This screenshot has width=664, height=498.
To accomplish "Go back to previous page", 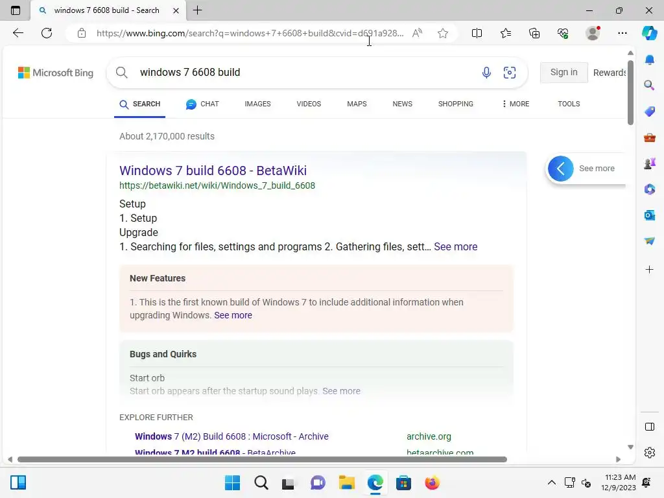I will tap(18, 33).
